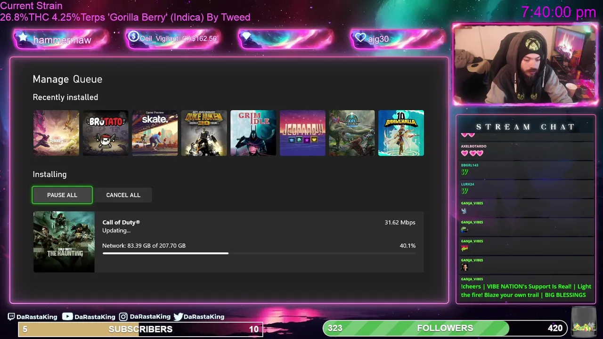This screenshot has height=339, width=603.
Task: Pause all installs with PAUSE ALL
Action: pyautogui.click(x=62, y=195)
